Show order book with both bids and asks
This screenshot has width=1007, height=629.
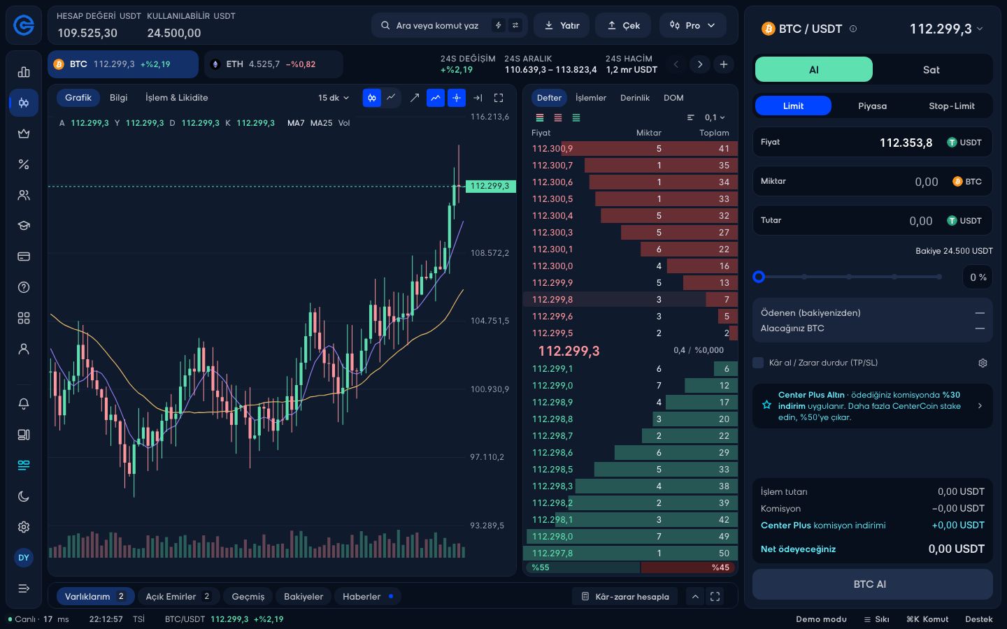point(540,117)
